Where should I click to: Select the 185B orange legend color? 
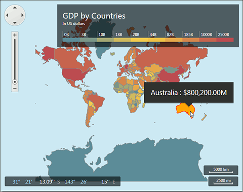click(191, 40)
